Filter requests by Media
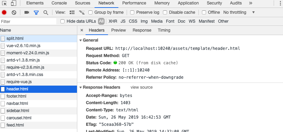Viewport: 283px width, 132px height. 157,21
